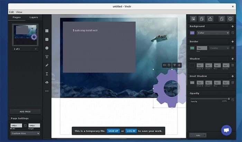242x142 pixels.
Task: Open the Background Color type dropdown
Action: pos(213,33)
